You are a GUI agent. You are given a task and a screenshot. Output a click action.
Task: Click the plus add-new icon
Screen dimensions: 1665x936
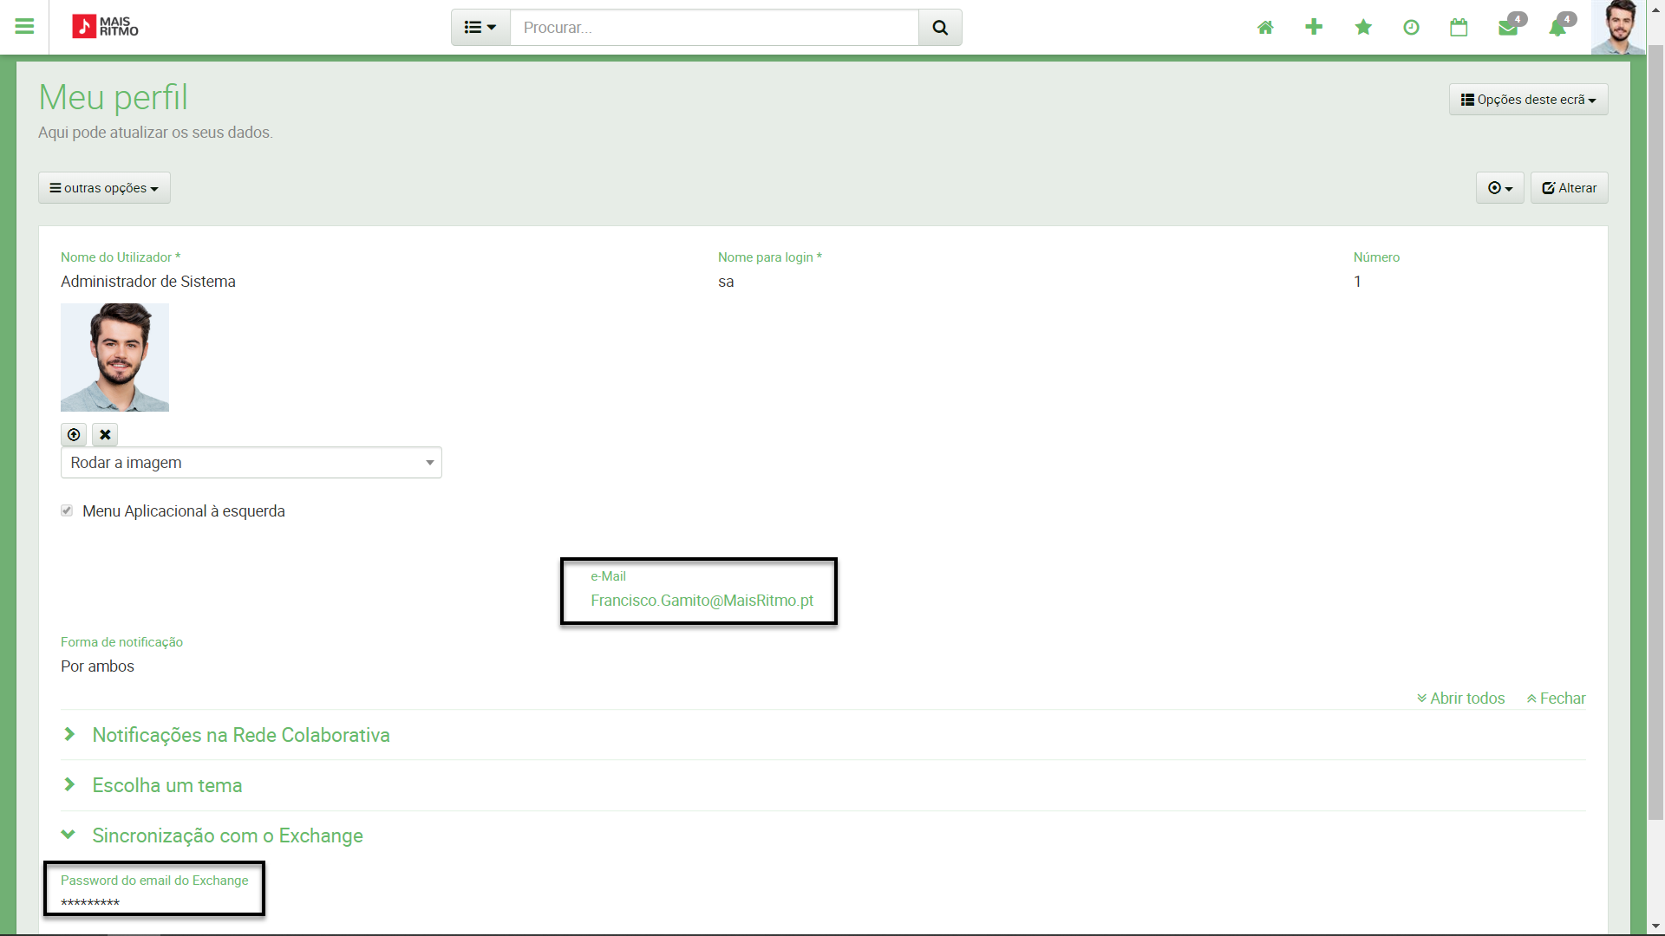[1314, 27]
